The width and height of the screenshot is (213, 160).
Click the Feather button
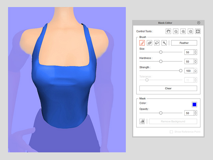(184, 43)
